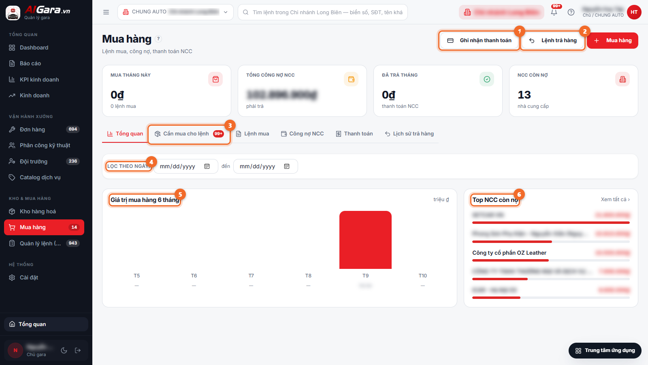This screenshot has width=648, height=365.
Task: Click the HT user avatar
Action: (634, 12)
